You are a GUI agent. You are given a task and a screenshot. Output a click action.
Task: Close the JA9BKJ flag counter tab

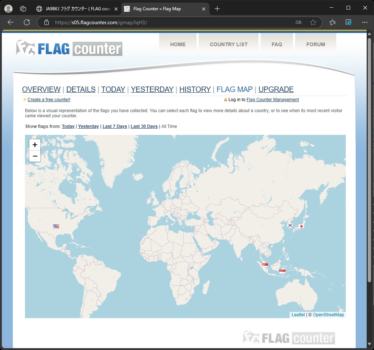116,9
